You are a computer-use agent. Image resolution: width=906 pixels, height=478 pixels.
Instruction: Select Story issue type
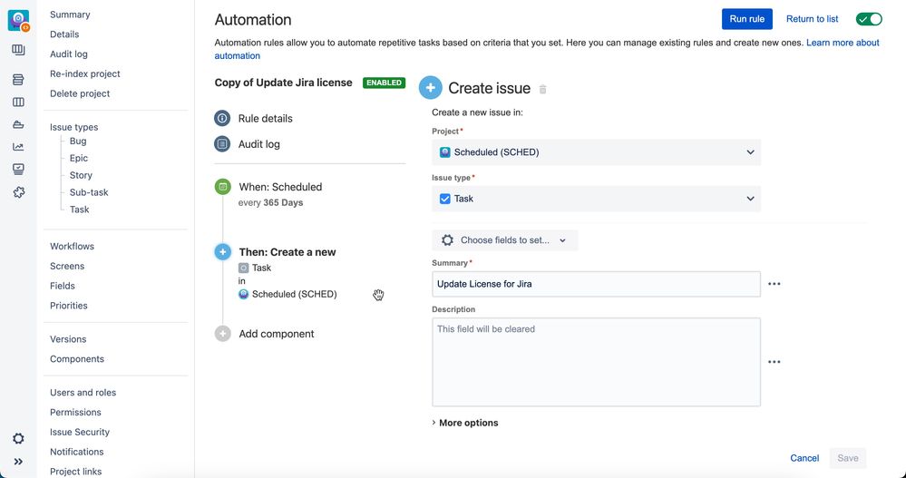tap(81, 175)
